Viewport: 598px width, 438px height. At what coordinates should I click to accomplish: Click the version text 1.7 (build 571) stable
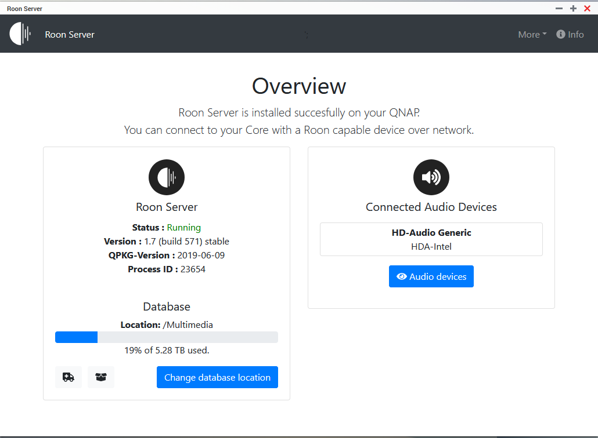point(186,241)
